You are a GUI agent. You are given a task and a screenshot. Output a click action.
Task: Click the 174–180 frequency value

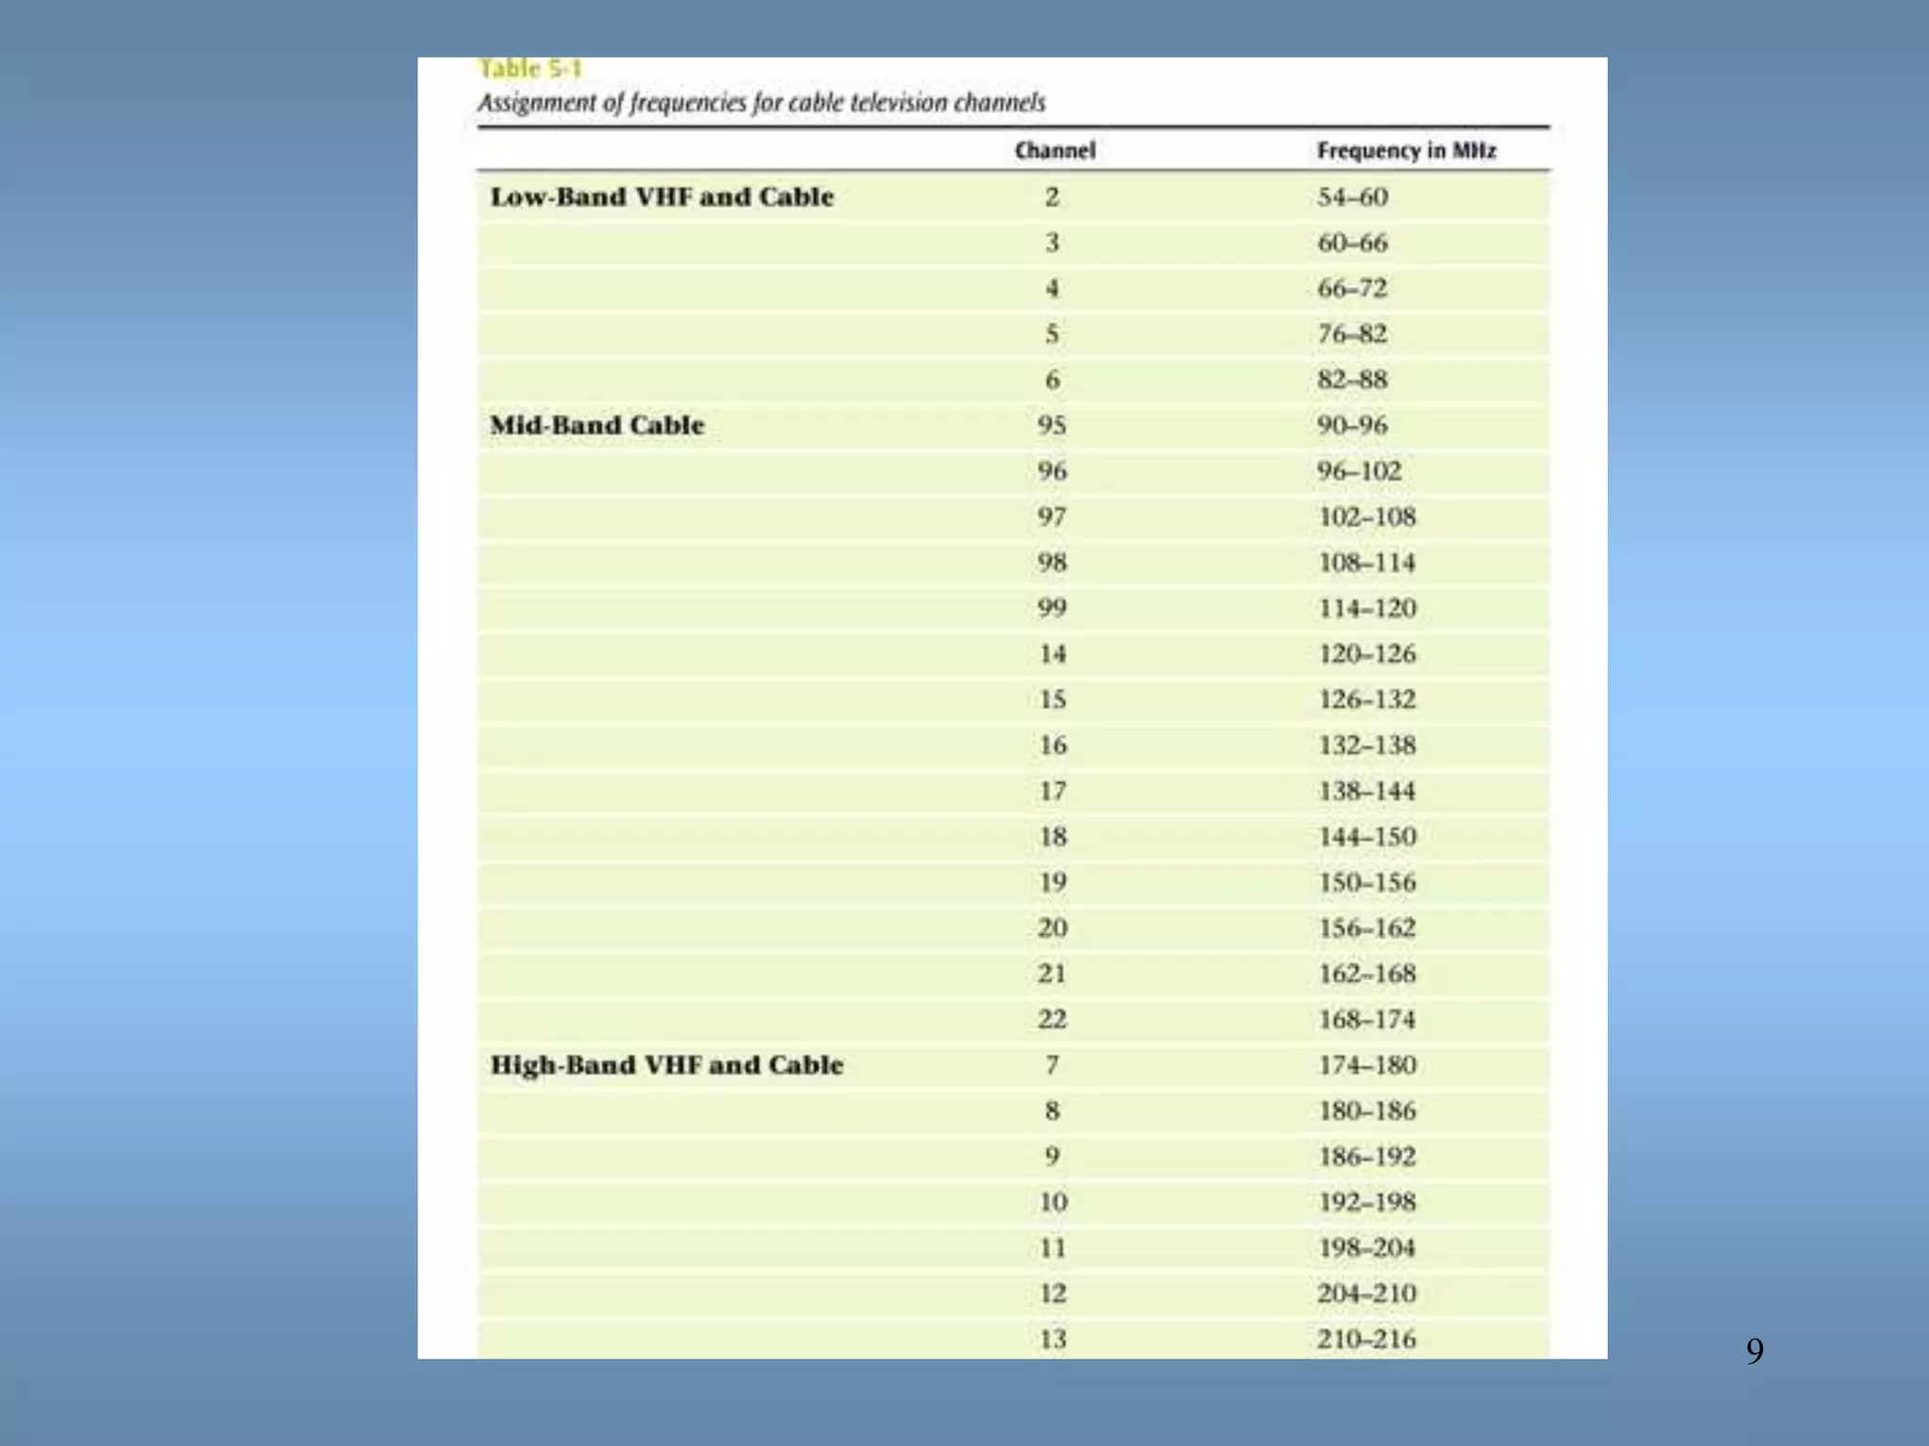point(1367,1065)
